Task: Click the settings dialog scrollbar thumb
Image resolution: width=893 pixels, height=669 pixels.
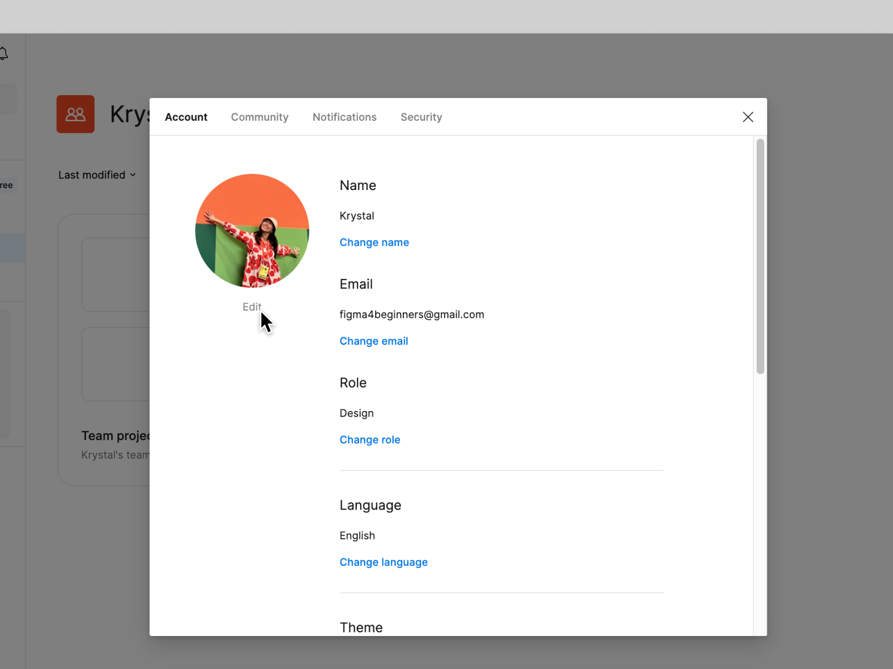Action: pos(760,256)
